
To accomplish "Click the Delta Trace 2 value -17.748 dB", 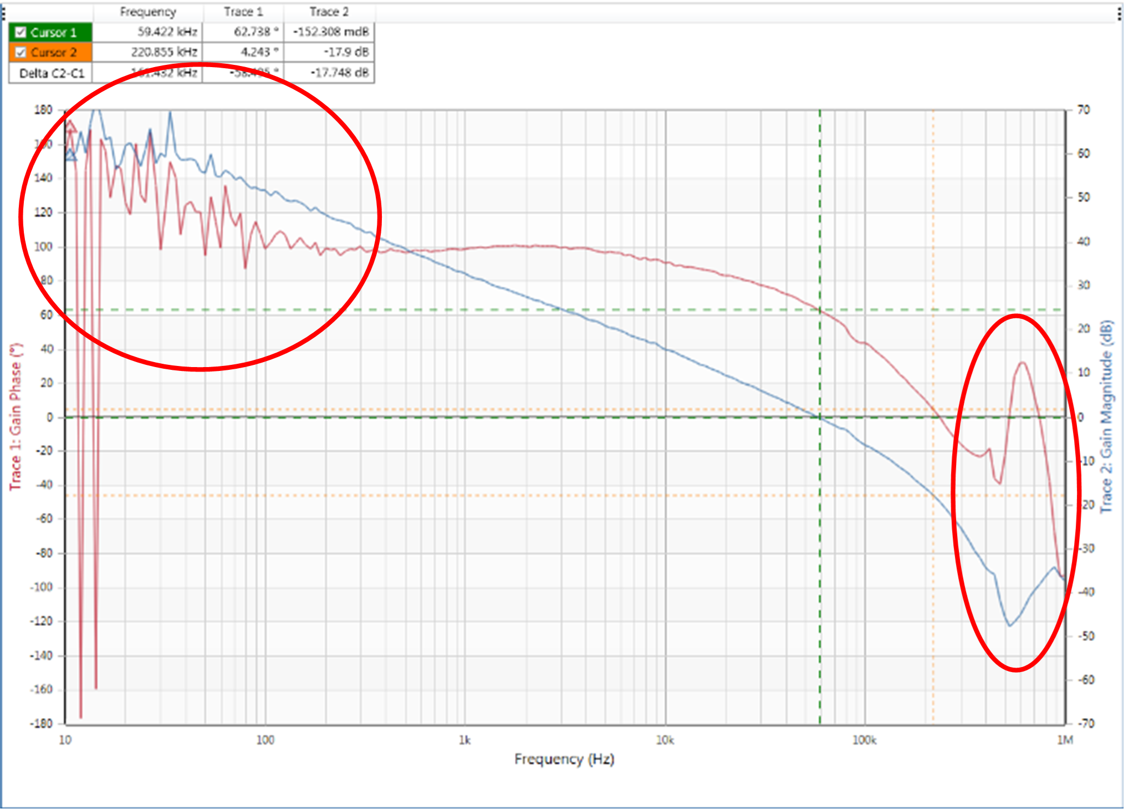I will [339, 73].
